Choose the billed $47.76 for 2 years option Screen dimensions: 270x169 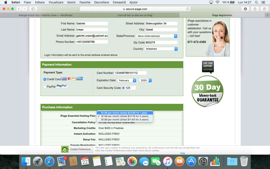(125, 116)
